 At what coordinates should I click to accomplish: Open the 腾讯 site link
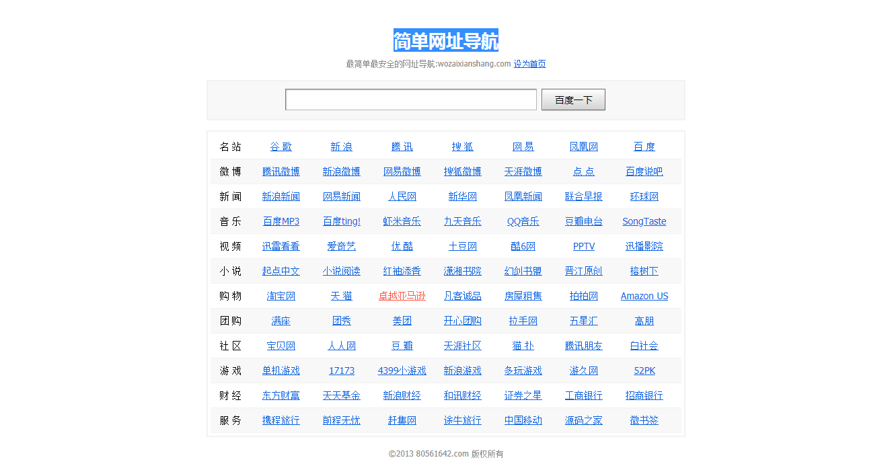(402, 147)
